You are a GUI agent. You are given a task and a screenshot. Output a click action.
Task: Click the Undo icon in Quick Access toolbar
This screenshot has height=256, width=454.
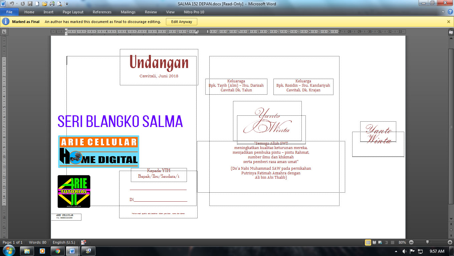11,4
